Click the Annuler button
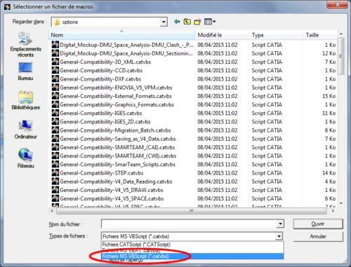This screenshot has height=267, width=351. tap(318, 236)
